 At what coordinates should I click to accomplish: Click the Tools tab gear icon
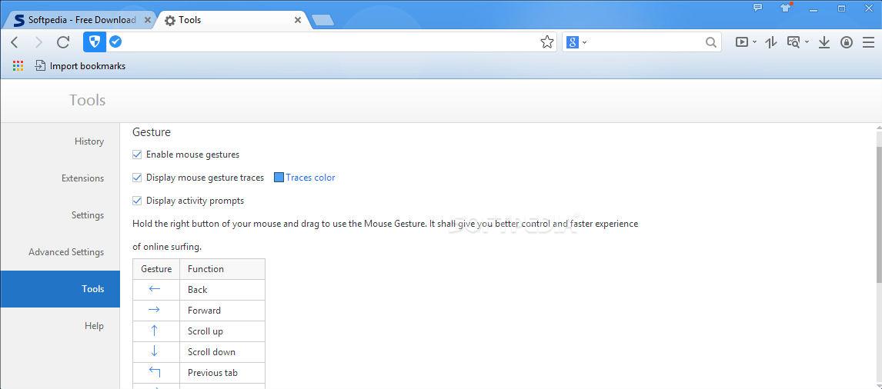pos(170,21)
